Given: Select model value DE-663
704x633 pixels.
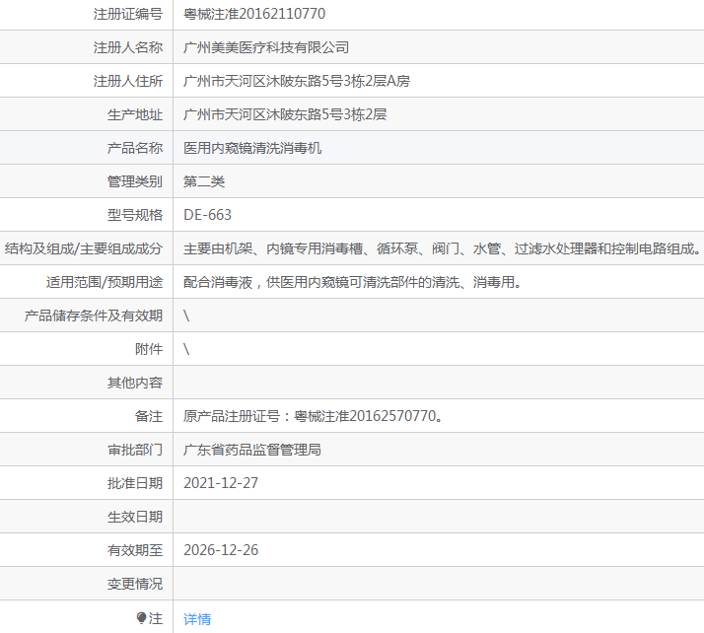Looking at the screenshot, I should coord(207,215).
